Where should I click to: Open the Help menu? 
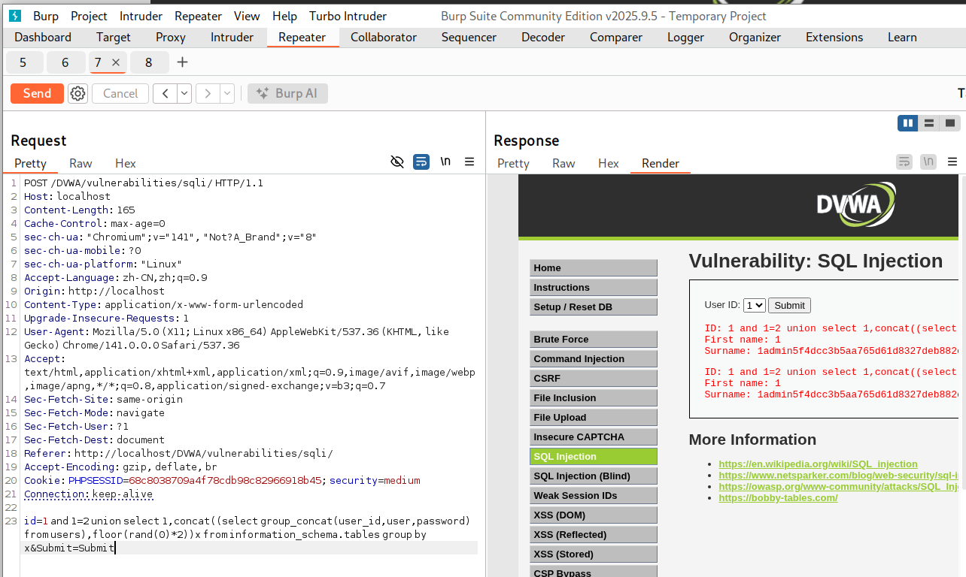(284, 16)
